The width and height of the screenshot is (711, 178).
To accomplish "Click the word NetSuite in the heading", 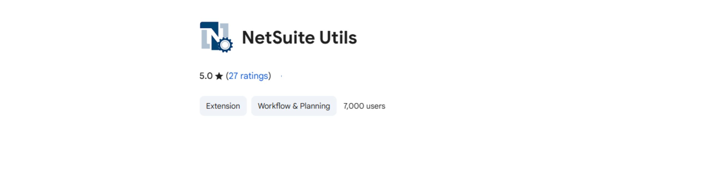I will point(279,37).
